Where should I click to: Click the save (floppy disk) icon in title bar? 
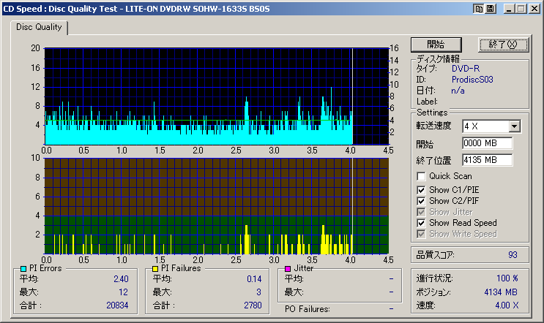(x=491, y=9)
